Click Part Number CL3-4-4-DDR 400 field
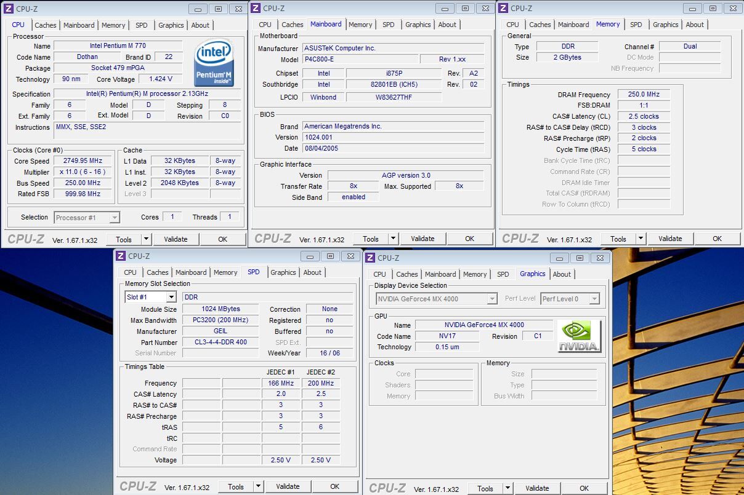 (220, 342)
